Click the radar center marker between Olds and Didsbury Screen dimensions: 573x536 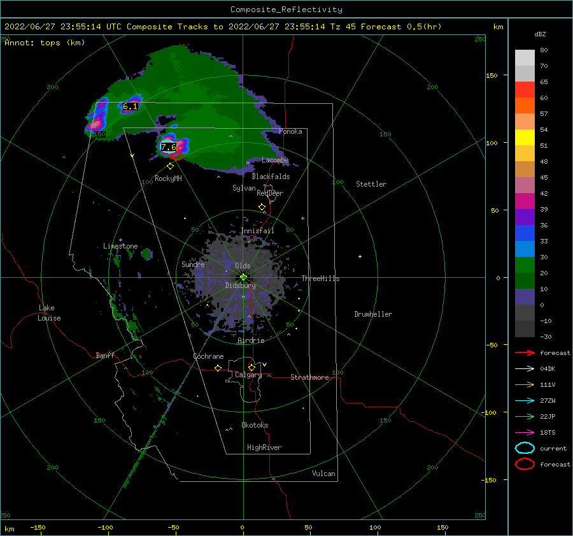(x=243, y=277)
